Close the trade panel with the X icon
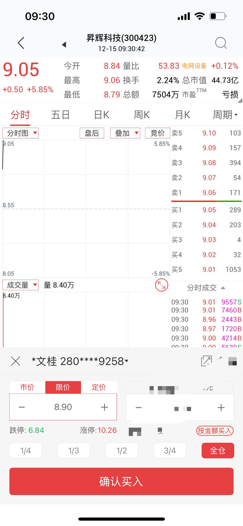Screen dimensions: 243x526 click(16, 361)
